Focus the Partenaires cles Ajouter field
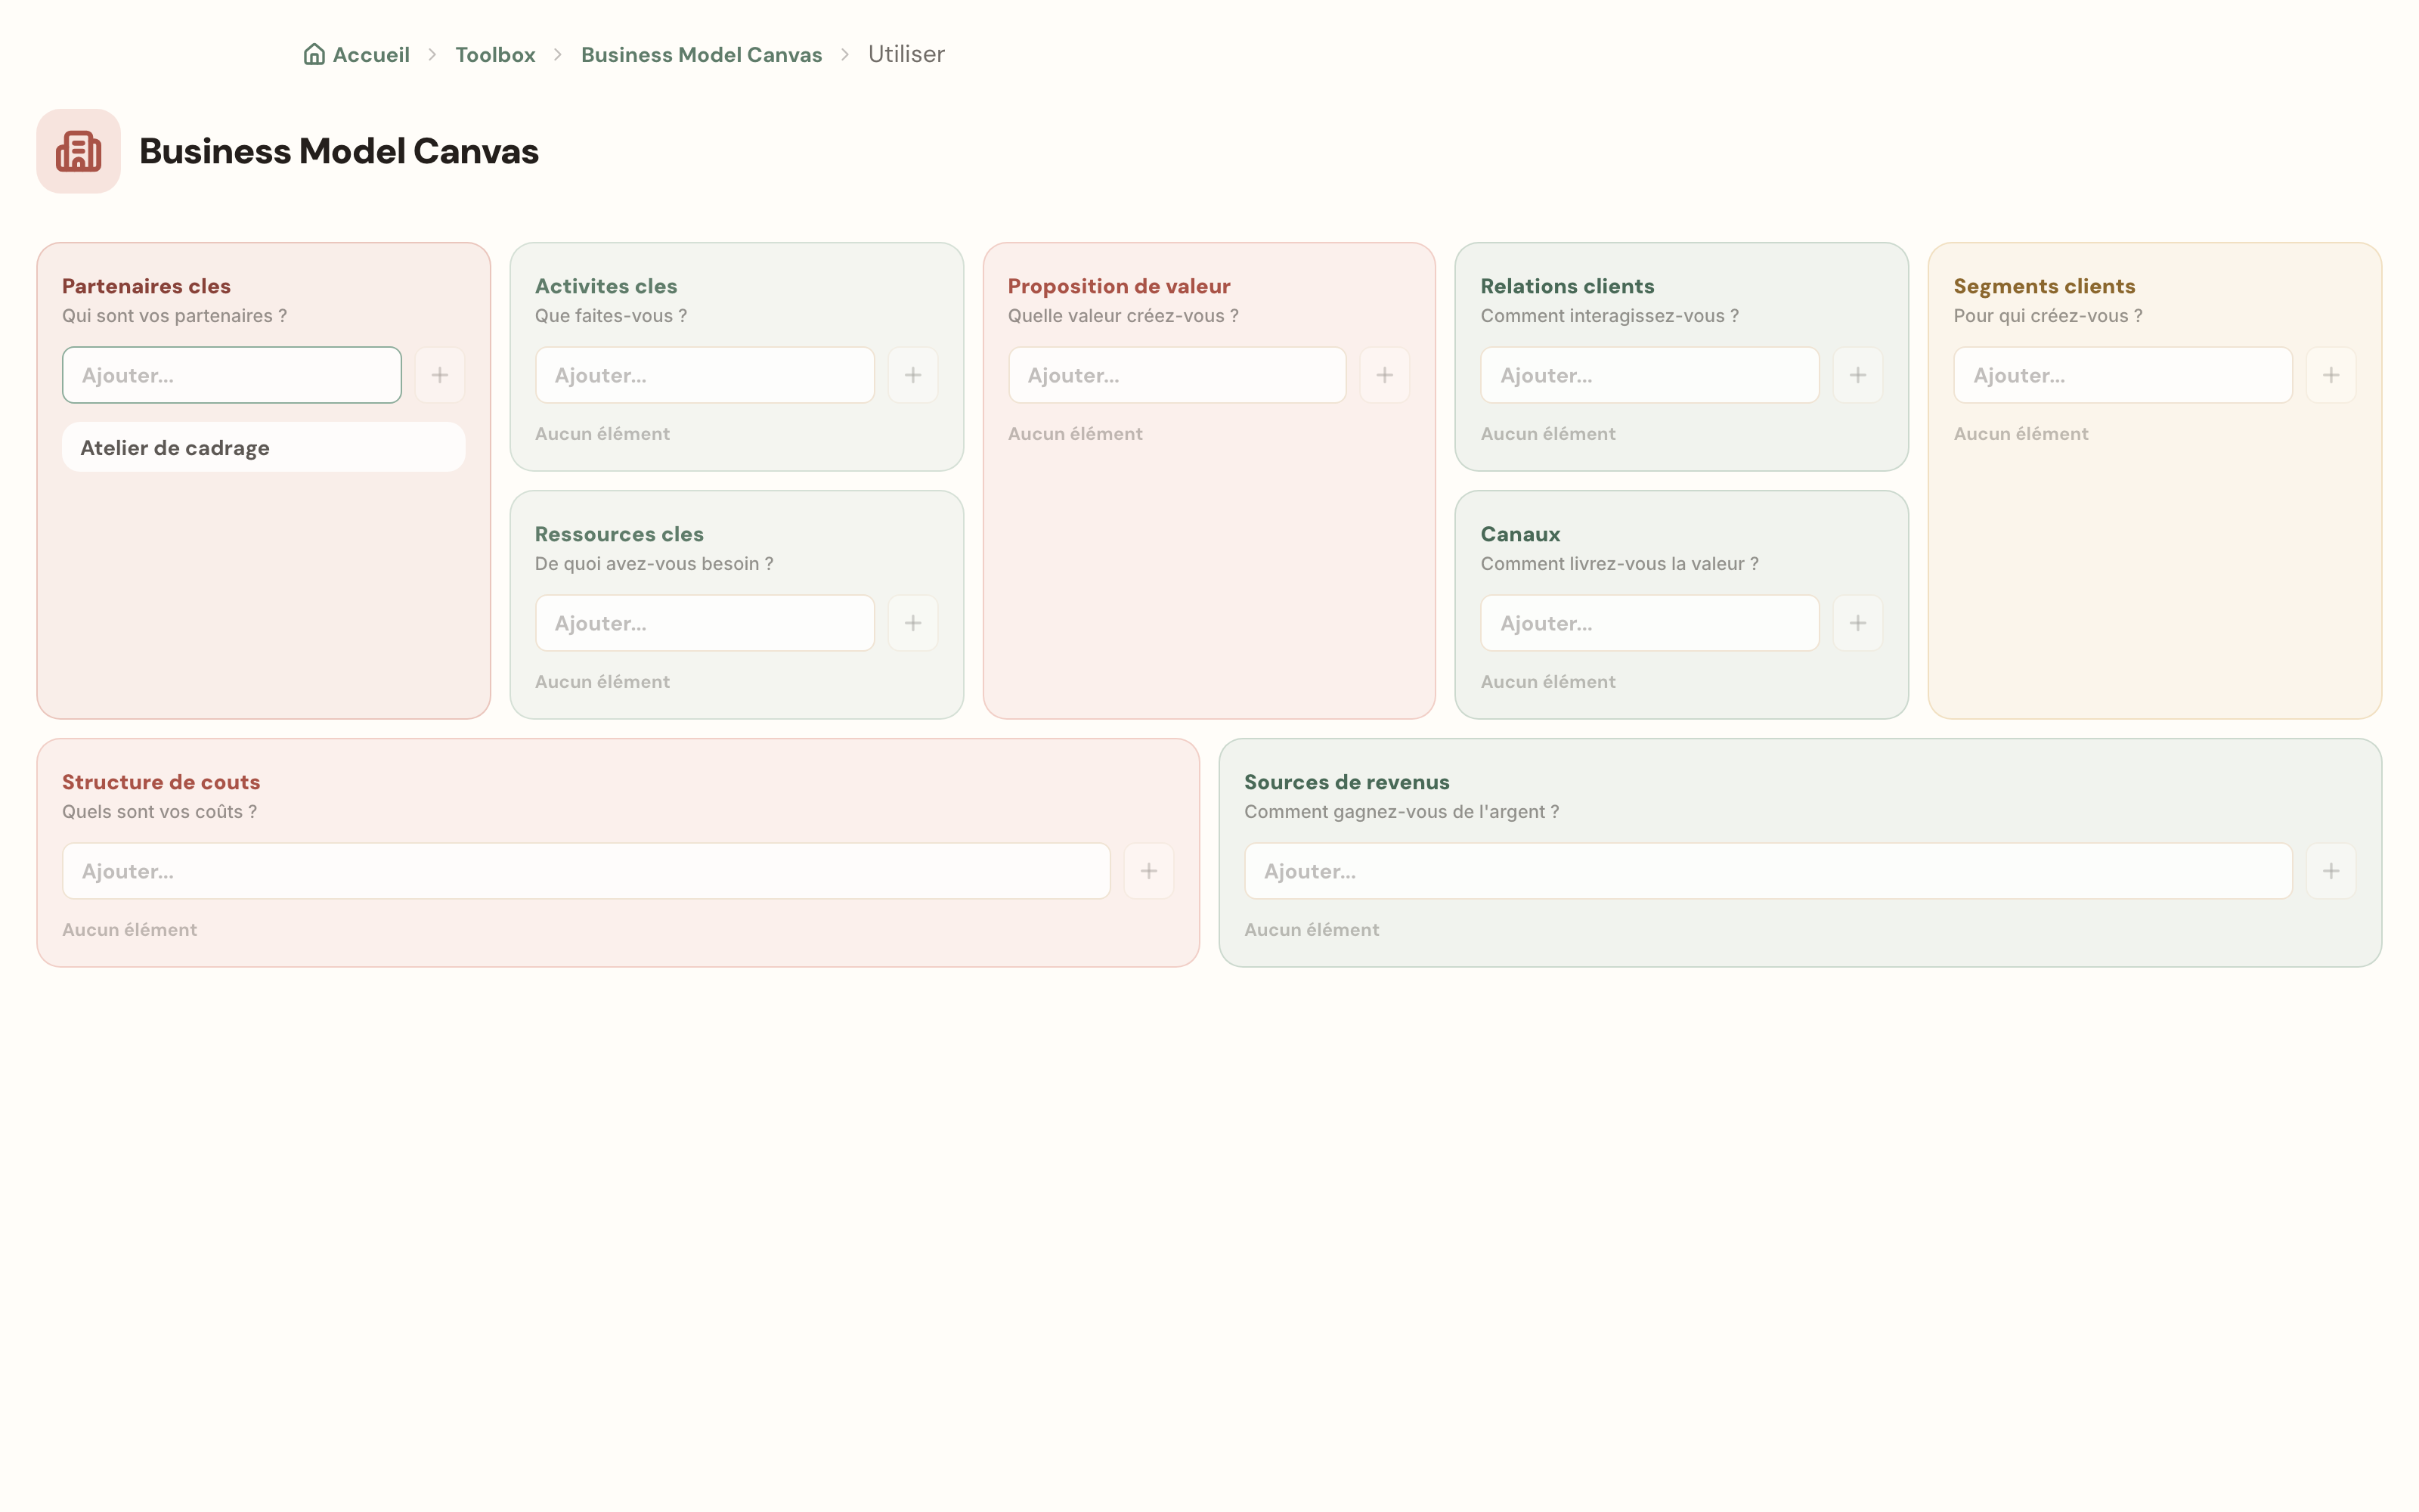 pyautogui.click(x=232, y=375)
